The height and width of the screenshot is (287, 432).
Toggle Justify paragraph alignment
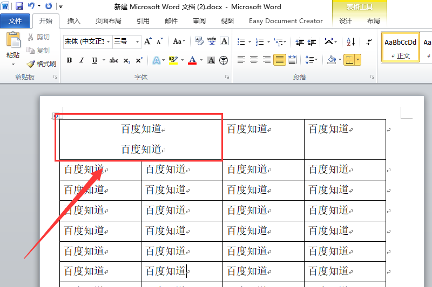click(x=279, y=60)
